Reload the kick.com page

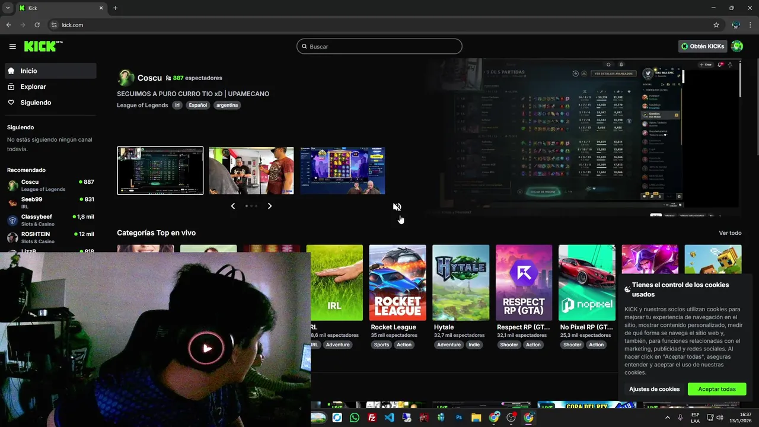tap(37, 25)
